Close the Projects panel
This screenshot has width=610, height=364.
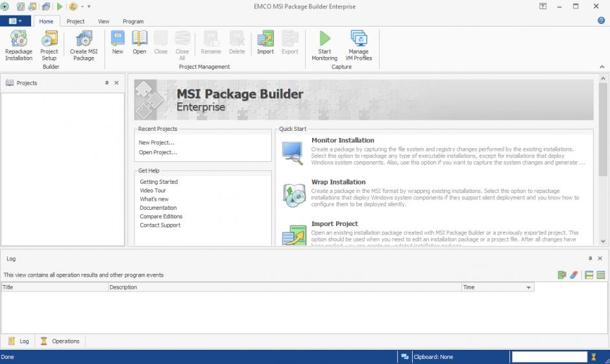(116, 83)
